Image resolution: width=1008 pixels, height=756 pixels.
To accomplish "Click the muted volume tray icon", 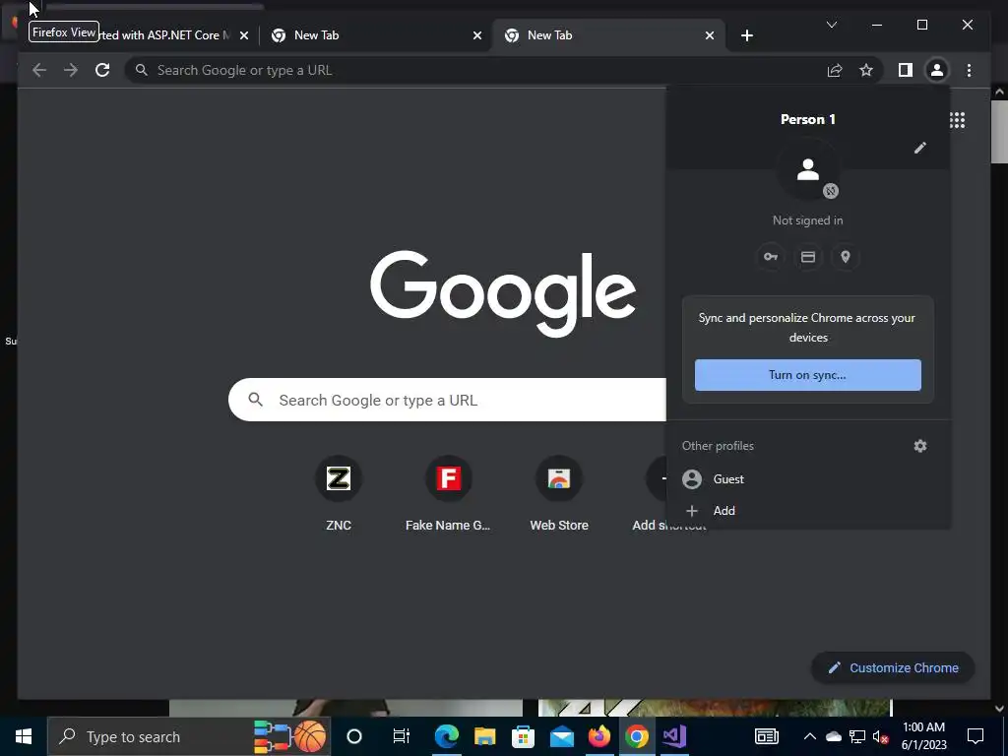I will (880, 736).
